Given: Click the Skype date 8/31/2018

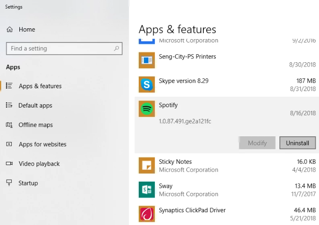Looking at the screenshot, I should point(303,89).
